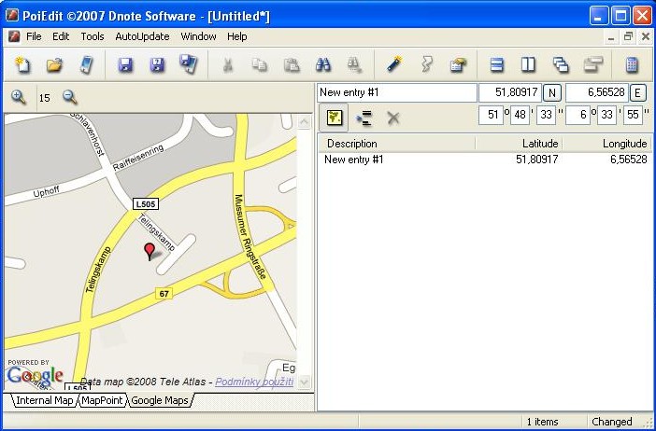Click the binoculars Find icon
Screen dimensions: 656x431
323,64
